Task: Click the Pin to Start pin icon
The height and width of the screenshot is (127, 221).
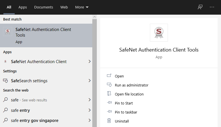Action: coord(109,103)
